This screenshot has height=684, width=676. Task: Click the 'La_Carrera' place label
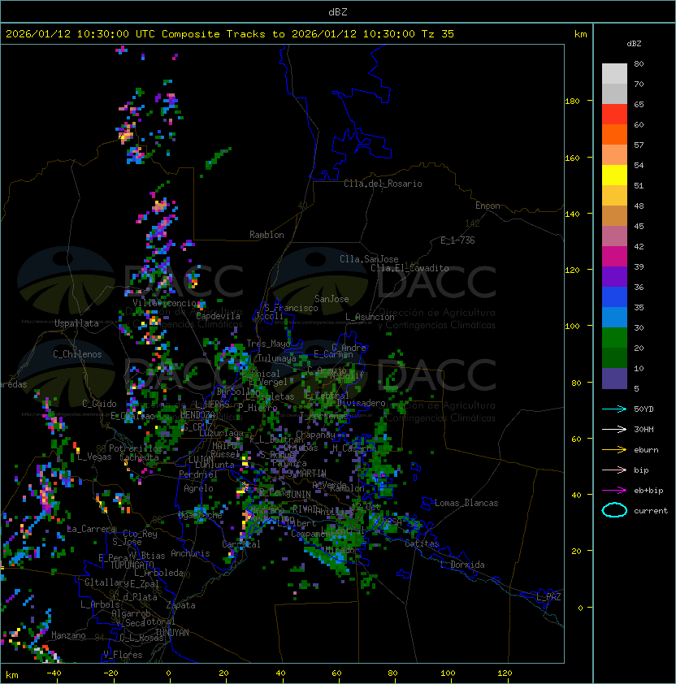pyautogui.click(x=92, y=529)
